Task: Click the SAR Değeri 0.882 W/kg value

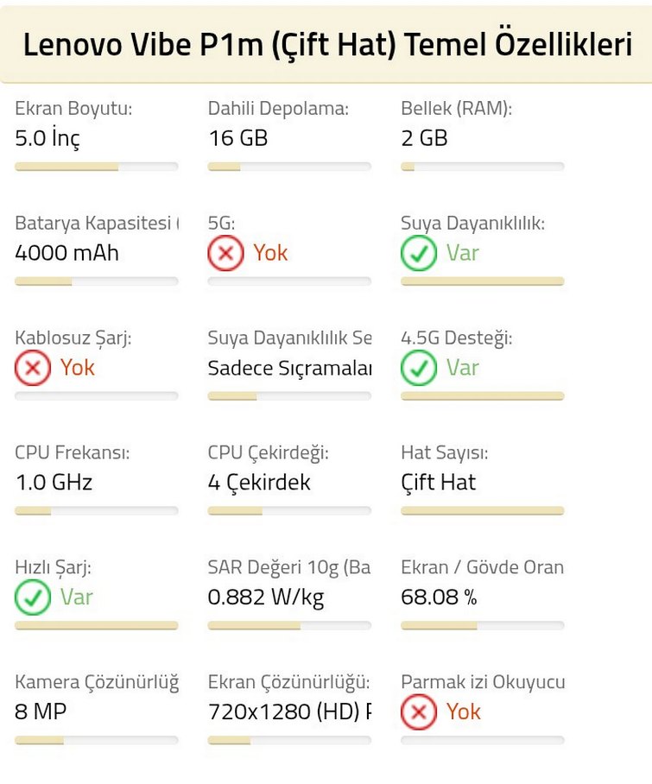Action: tap(266, 597)
